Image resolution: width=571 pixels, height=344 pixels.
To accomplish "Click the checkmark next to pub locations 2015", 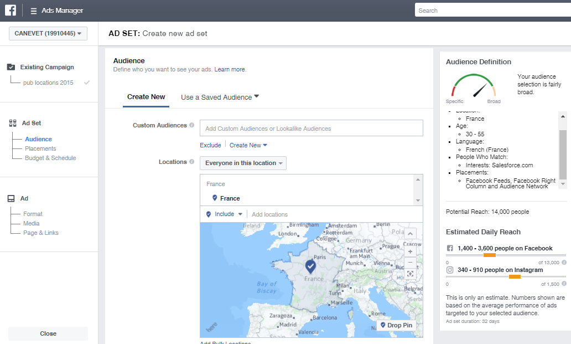I will pos(87,83).
